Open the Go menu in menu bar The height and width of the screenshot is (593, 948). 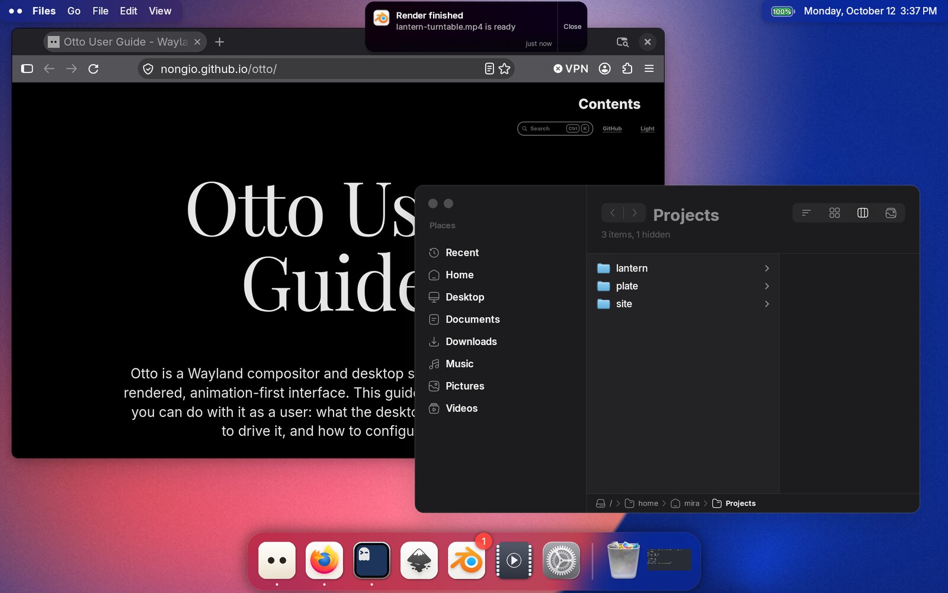pyautogui.click(x=74, y=11)
